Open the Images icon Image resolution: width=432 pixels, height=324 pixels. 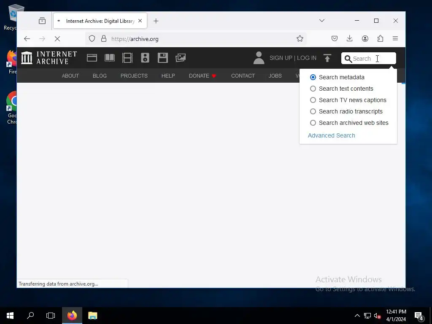[x=181, y=58]
